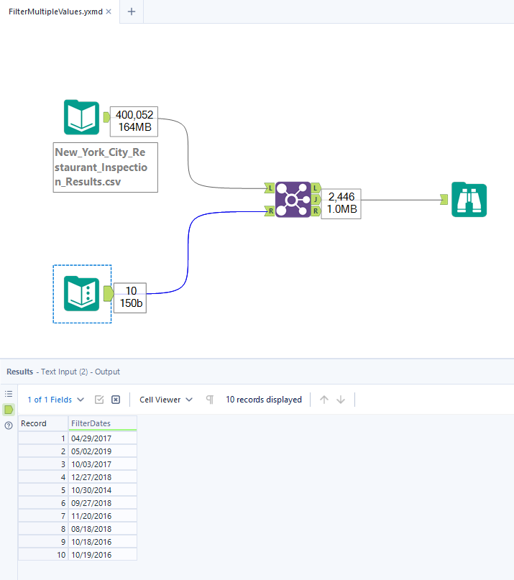Image resolution: width=514 pixels, height=580 pixels.
Task: Click the New_York_City_Restaurant_Inspection_Results.csv annotation
Action: (x=106, y=167)
